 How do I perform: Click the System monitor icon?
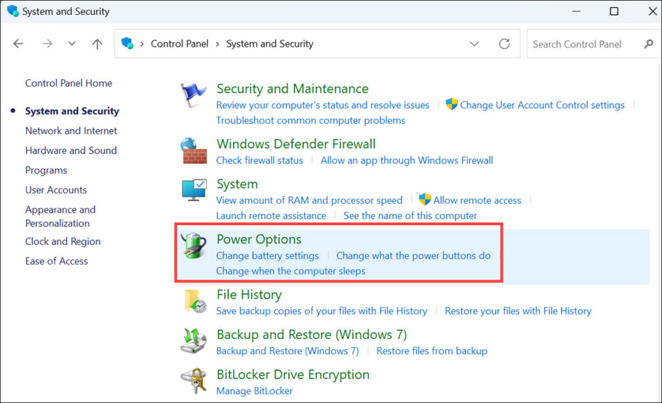click(x=193, y=191)
